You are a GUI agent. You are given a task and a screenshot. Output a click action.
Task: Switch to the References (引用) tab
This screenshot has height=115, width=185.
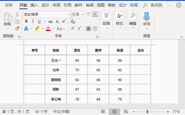(x=68, y=5)
